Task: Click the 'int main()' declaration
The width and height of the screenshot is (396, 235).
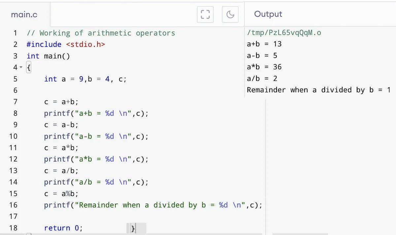Action: coord(48,56)
